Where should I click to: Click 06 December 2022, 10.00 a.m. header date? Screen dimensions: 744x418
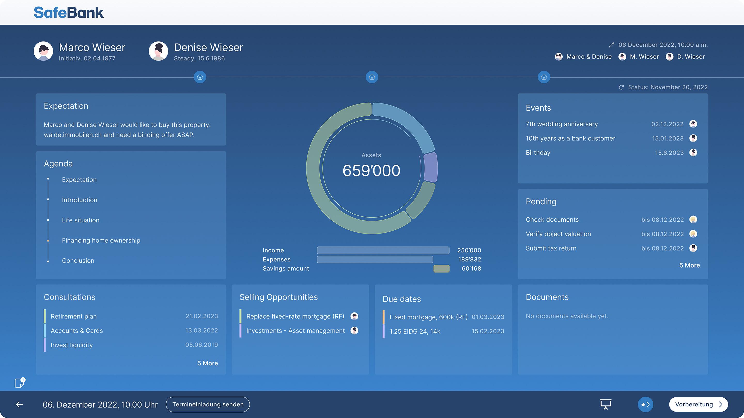pyautogui.click(x=663, y=45)
